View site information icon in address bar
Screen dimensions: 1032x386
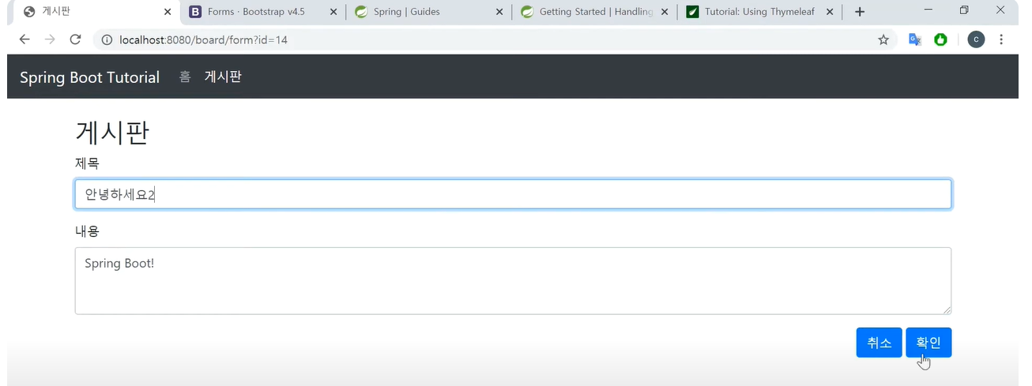point(107,39)
